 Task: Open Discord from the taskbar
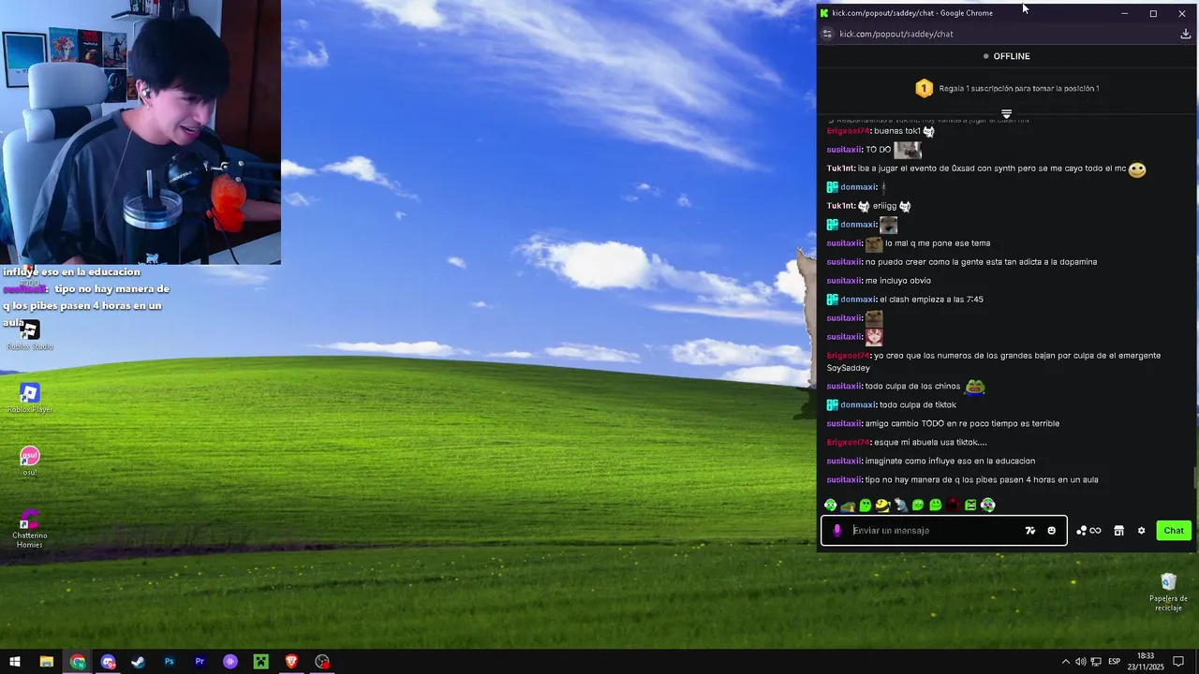point(108,662)
